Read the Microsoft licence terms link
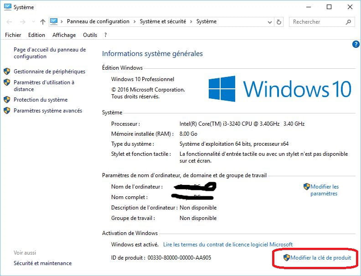 [x=228, y=245]
